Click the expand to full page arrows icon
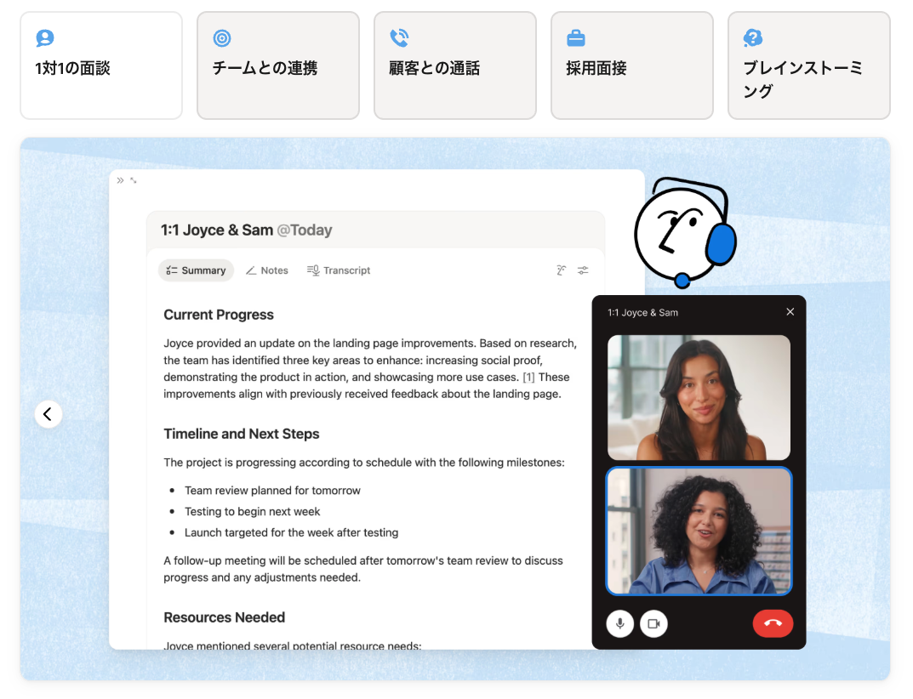The width and height of the screenshot is (913, 699). point(134,180)
